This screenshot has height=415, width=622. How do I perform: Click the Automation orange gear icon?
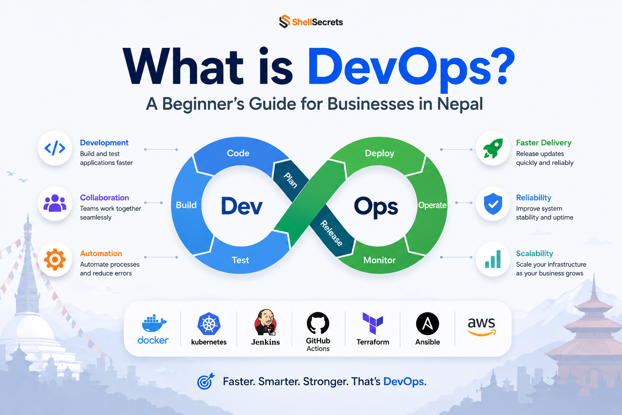pos(55,259)
